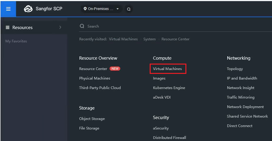Open Topology under Networking
The height and width of the screenshot is (141, 272).
(x=235, y=69)
